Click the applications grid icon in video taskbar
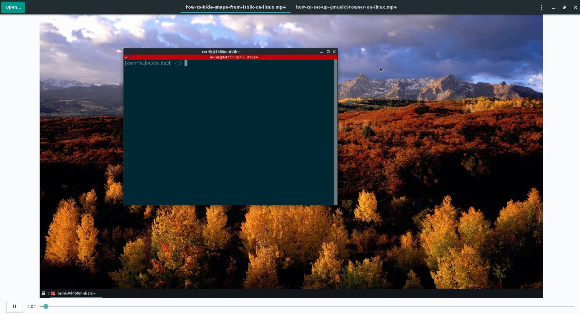 43,293
